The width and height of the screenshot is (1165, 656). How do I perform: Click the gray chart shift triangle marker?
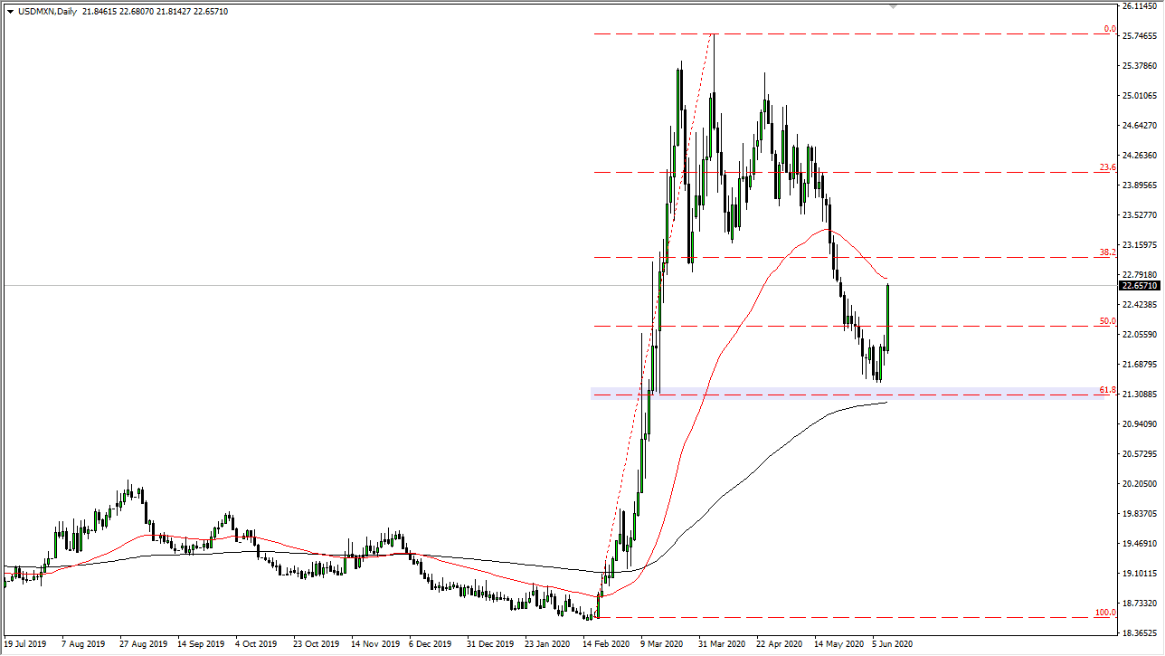click(x=894, y=6)
